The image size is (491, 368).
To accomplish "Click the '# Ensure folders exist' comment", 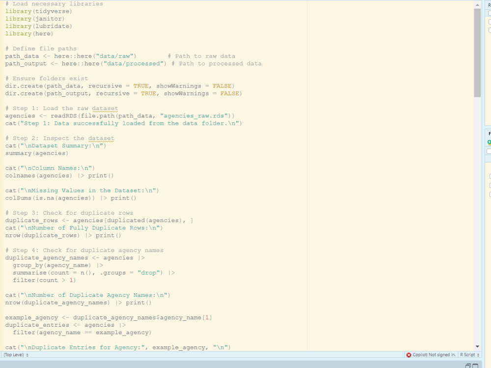I will point(46,78).
